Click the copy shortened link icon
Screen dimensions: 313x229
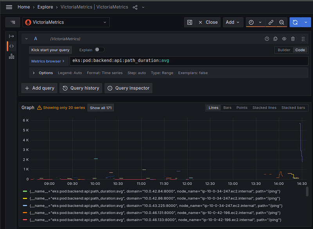[270, 22]
